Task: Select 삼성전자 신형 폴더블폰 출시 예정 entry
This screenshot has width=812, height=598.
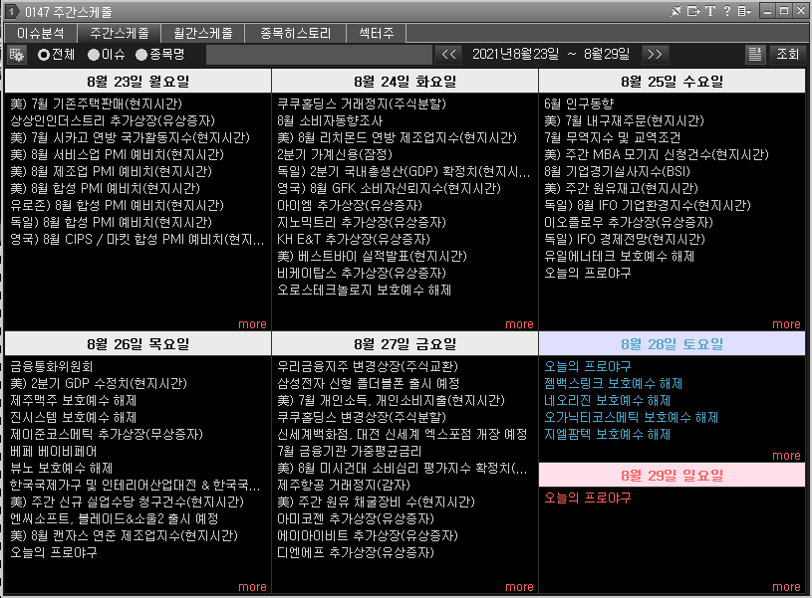Action: [x=368, y=384]
